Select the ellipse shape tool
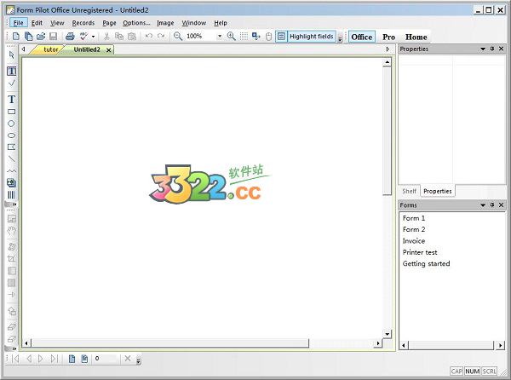Image resolution: width=511 pixels, height=380 pixels. tap(11, 135)
